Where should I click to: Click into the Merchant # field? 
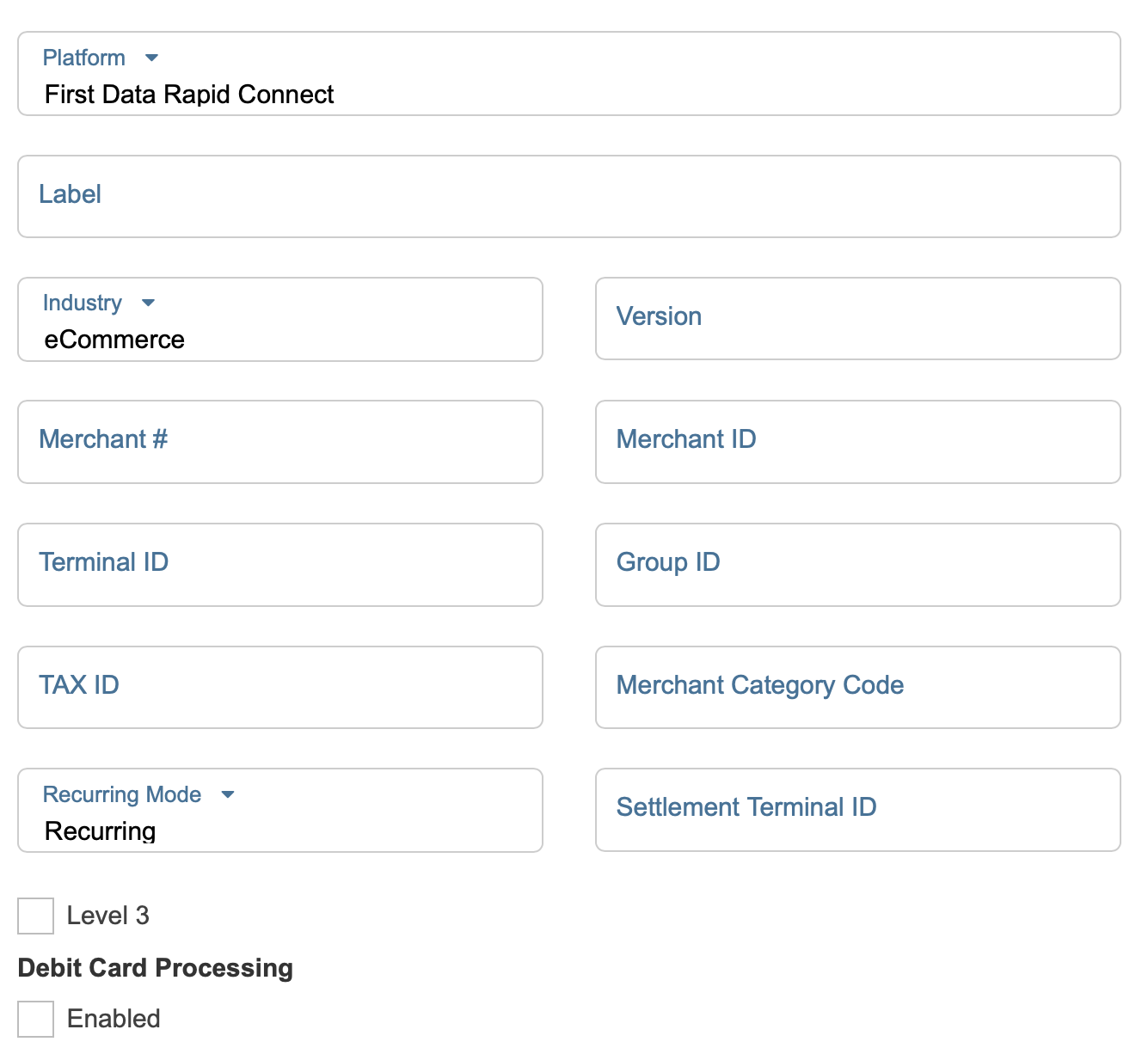(279, 441)
